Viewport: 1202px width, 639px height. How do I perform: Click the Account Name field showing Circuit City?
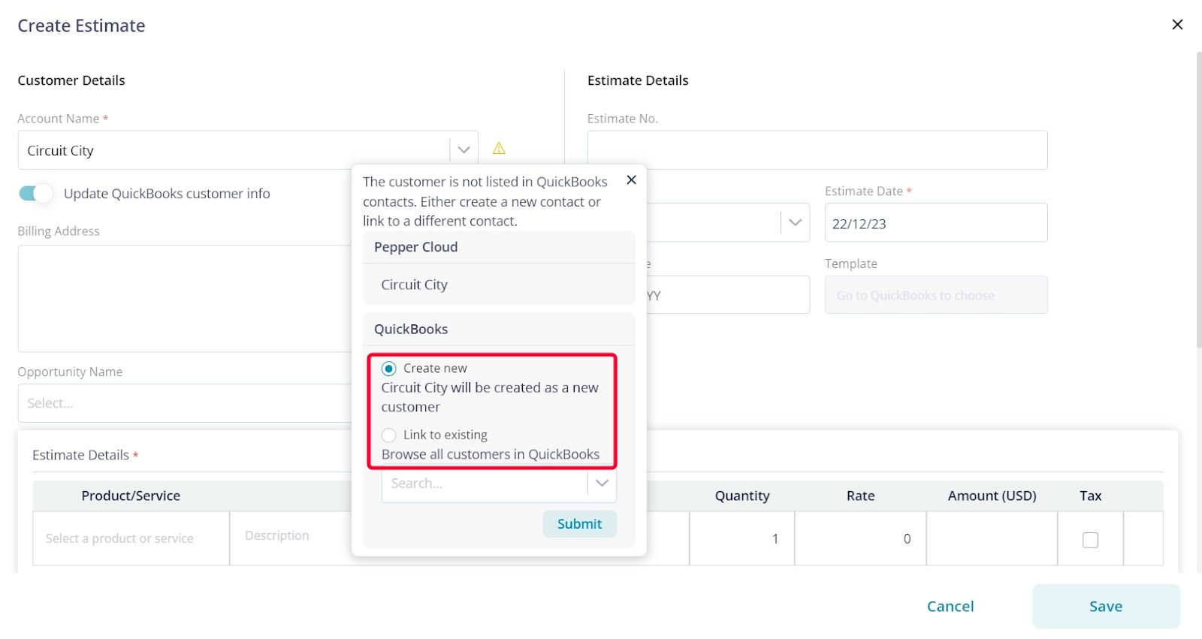(248, 150)
